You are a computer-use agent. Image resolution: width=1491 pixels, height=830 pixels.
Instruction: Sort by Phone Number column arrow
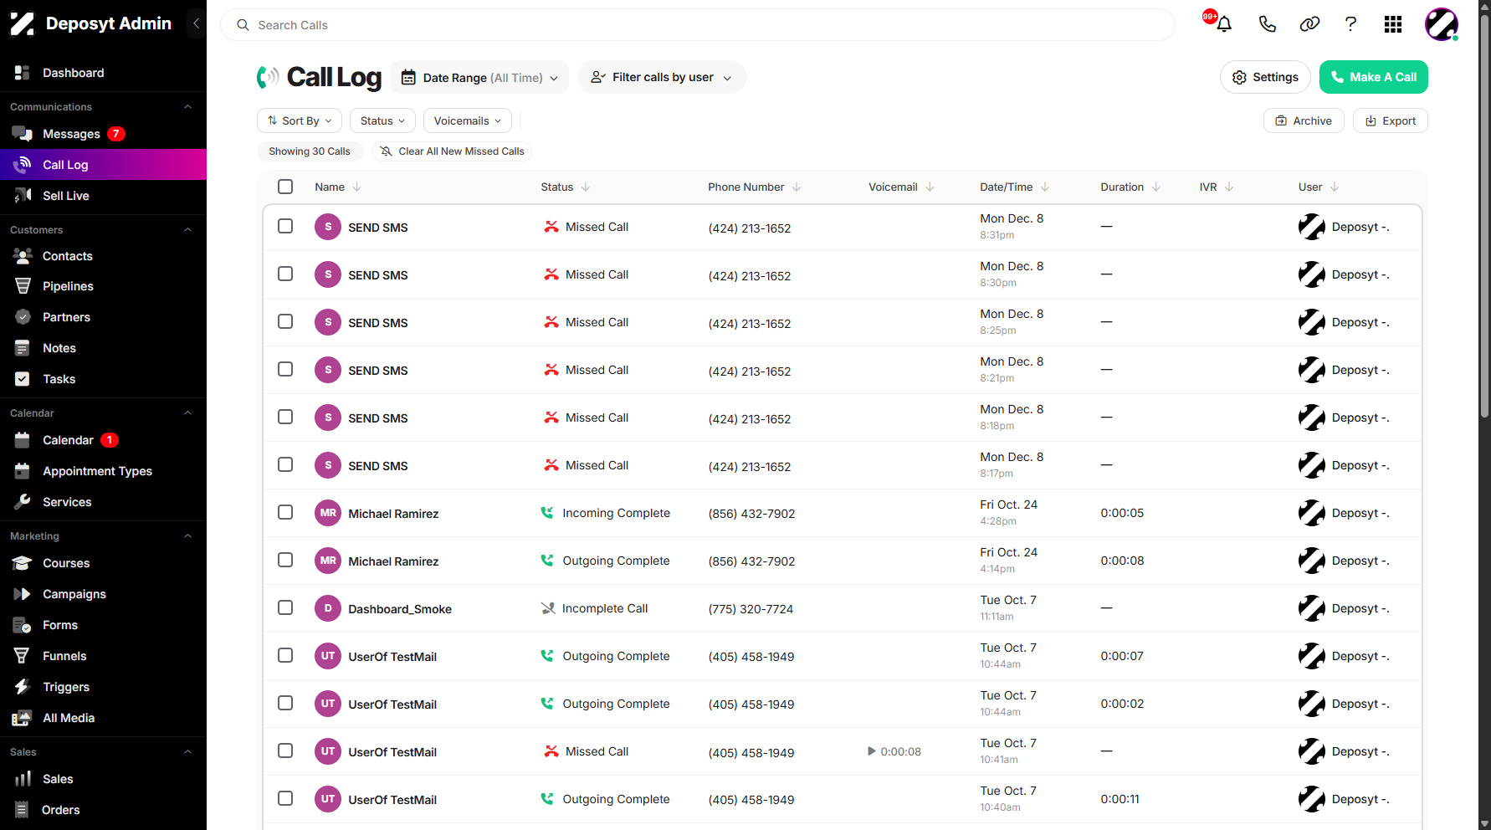797,187
